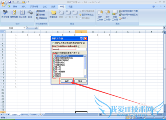Screen dimensions: 166x120
Task: Go to 下一条 next comment
Action: coord(75,14)
